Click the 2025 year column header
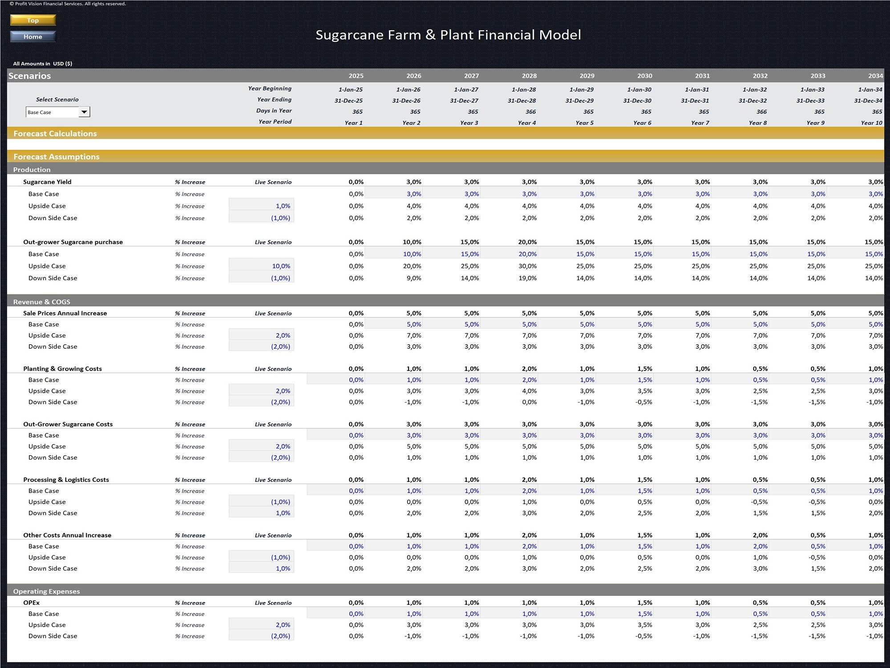 tap(356, 76)
